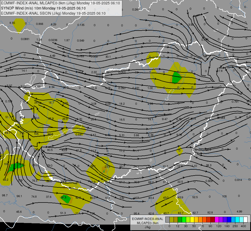
Task: Select the dark green legend swatch
Action: (180, 219)
